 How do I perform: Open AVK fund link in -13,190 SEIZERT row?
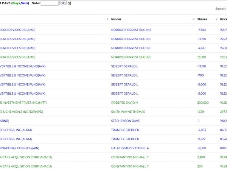tap(23, 66)
